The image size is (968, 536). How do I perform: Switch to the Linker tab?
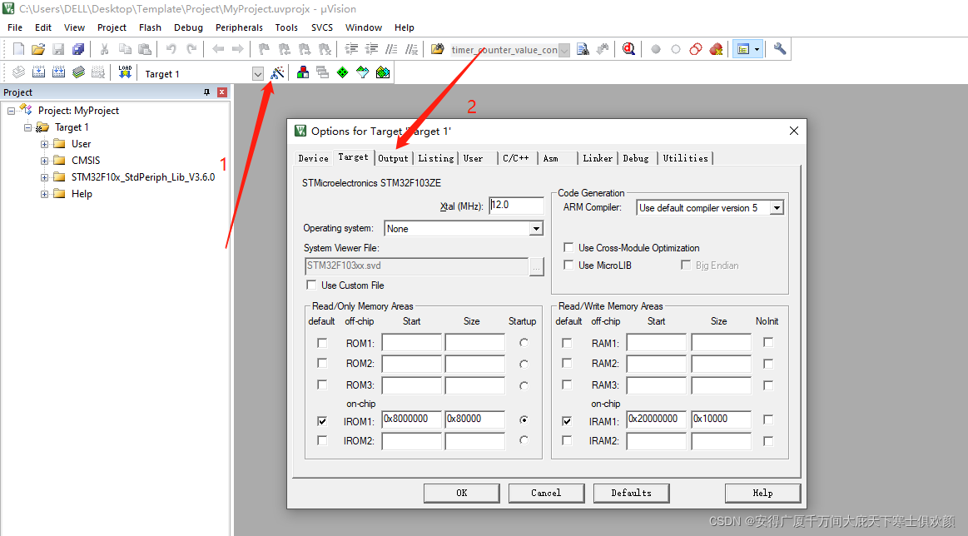pos(598,158)
